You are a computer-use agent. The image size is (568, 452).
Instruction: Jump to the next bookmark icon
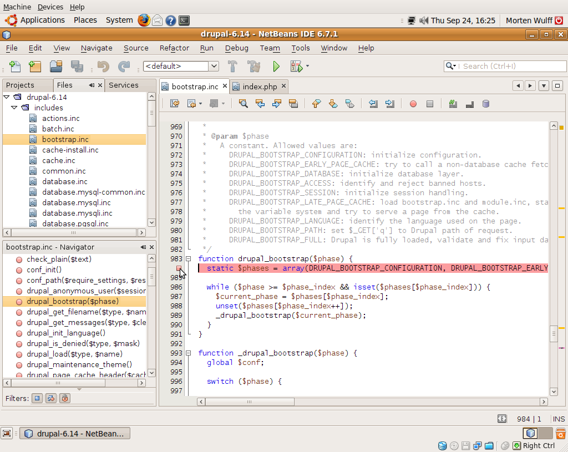pyautogui.click(x=333, y=104)
